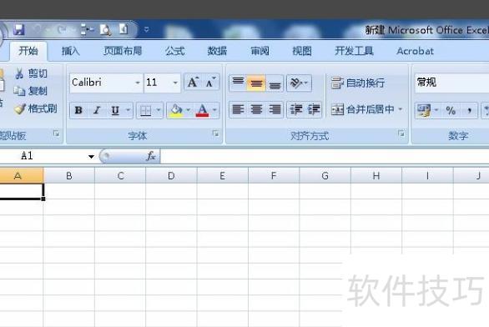Open the Name Box dropdown arrow

point(91,157)
